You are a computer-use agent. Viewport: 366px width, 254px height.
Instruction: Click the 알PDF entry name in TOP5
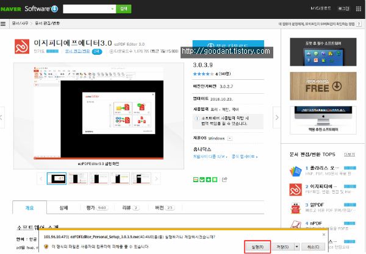click(x=317, y=205)
